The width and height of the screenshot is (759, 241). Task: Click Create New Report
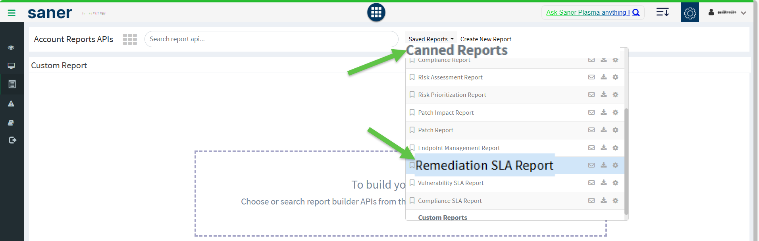(485, 39)
